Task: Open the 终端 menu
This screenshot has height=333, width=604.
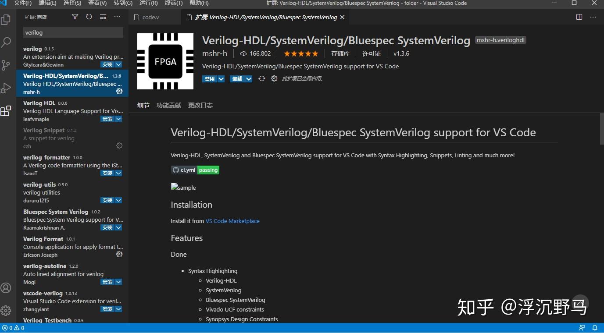Action: [x=173, y=3]
